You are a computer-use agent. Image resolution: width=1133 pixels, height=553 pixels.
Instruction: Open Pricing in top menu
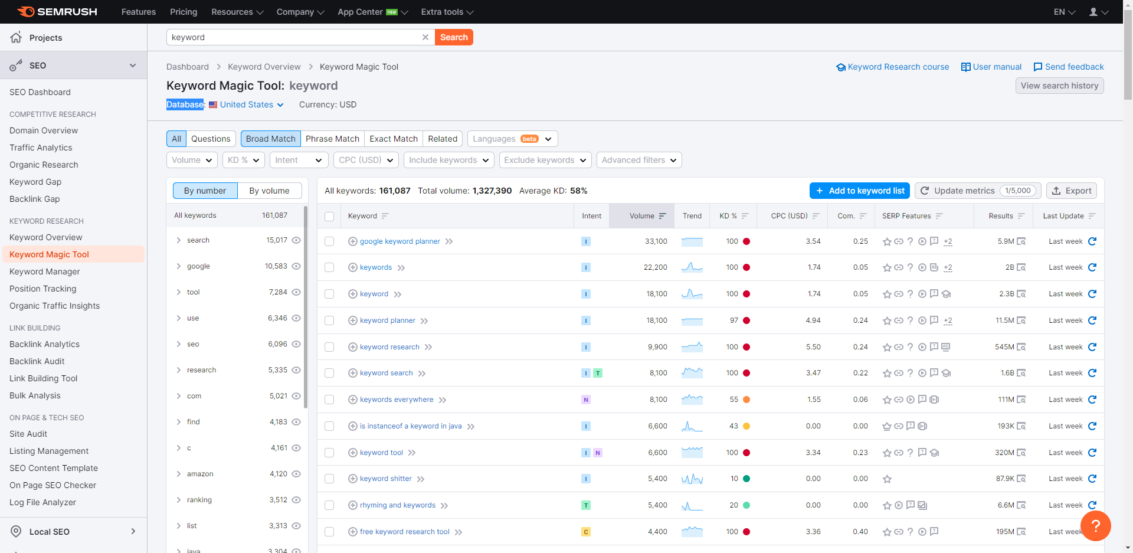click(x=184, y=12)
